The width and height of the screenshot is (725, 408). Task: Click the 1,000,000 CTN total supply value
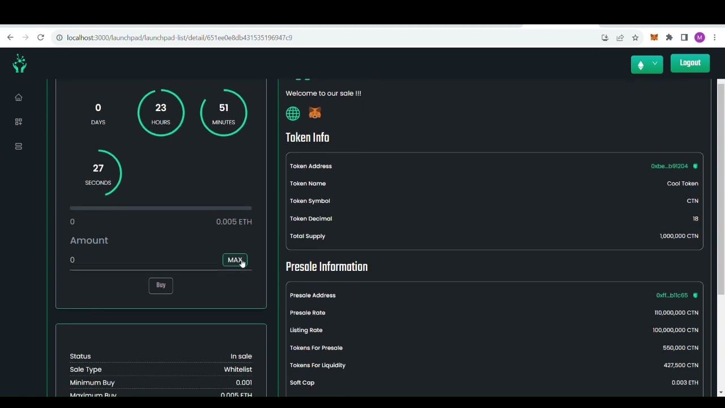pos(679,236)
